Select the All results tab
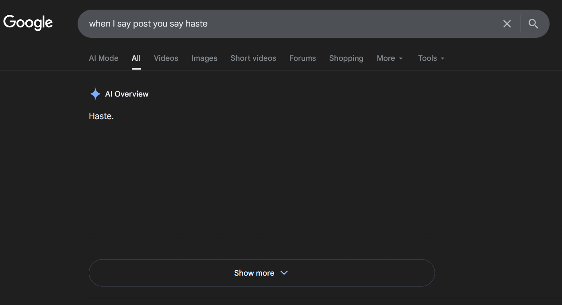 point(136,58)
